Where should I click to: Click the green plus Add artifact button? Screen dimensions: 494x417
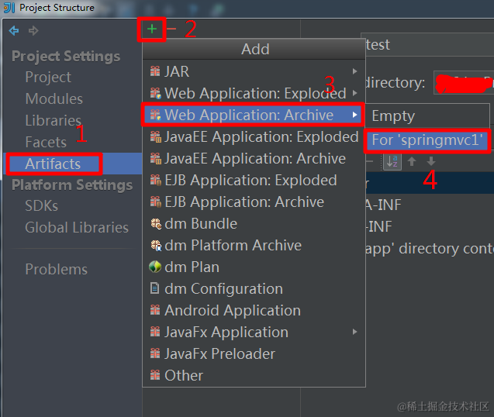tap(152, 29)
